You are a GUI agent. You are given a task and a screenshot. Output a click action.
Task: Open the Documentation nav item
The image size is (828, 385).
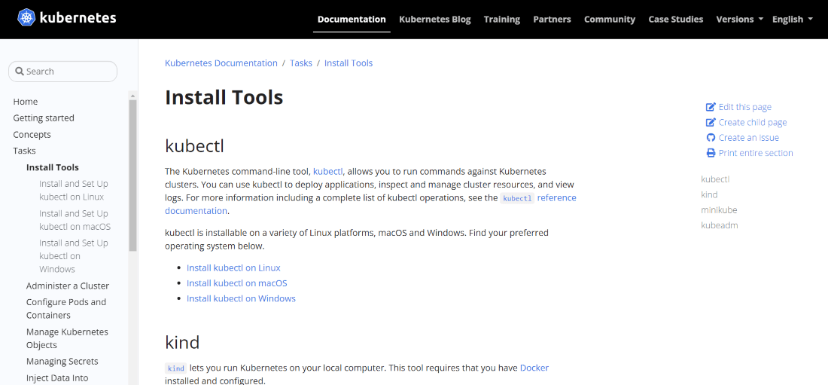(352, 19)
